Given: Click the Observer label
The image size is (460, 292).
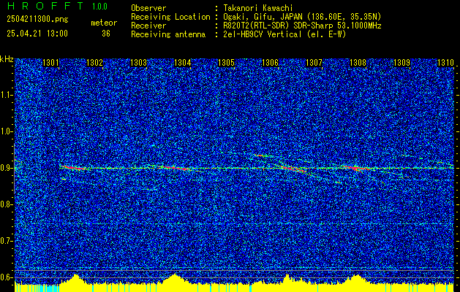Looking at the screenshot, I should click(148, 8).
